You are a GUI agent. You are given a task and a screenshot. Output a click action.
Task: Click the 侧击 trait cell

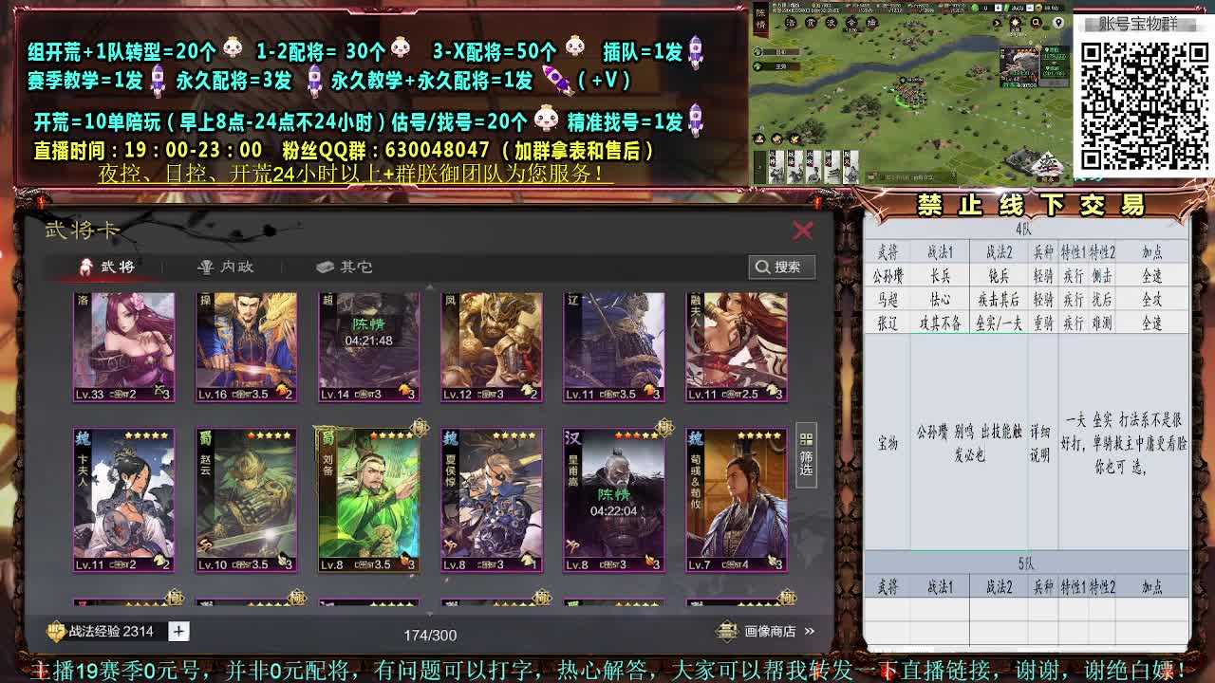tap(1101, 276)
